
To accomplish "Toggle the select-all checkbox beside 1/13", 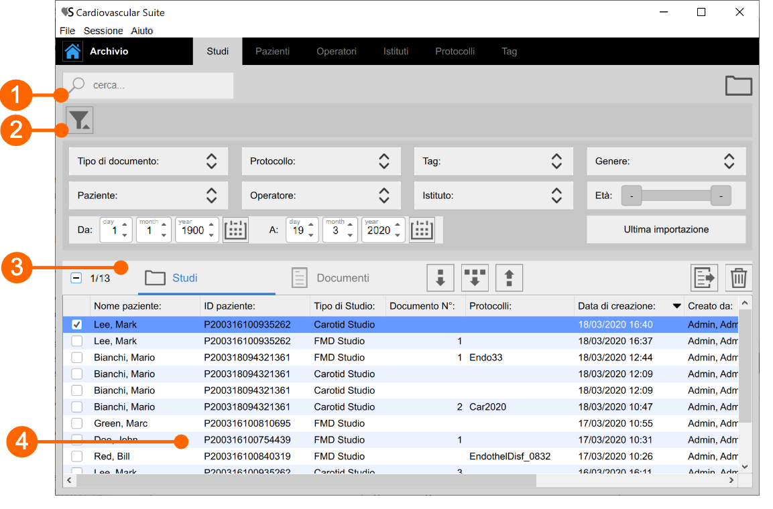I will pos(76,278).
